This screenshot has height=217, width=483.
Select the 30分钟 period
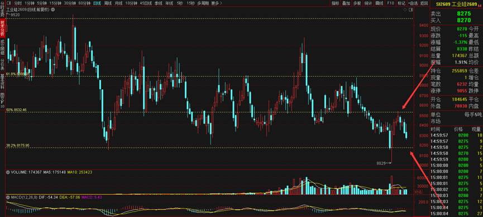(x=70, y=3)
